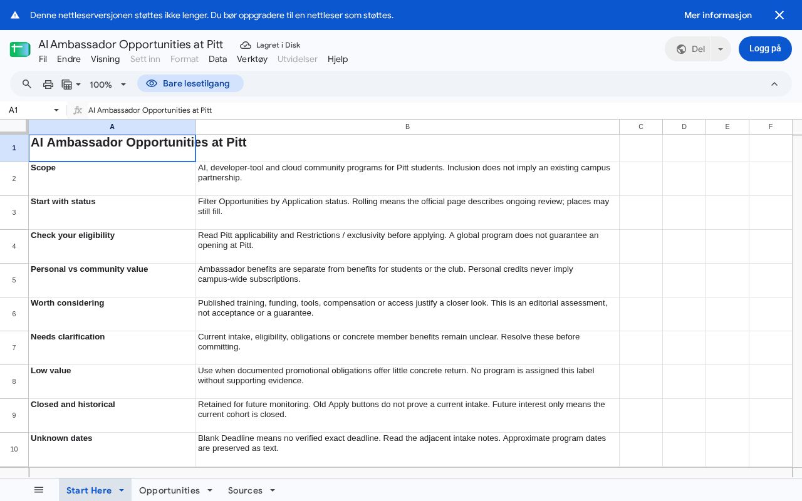Viewport: 802px width, 501px height.
Task: Open the Sources tab menu arrow
Action: click(273, 490)
